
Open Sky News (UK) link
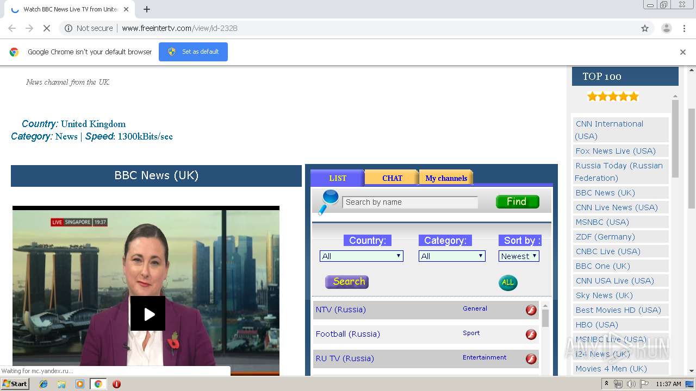coord(604,295)
